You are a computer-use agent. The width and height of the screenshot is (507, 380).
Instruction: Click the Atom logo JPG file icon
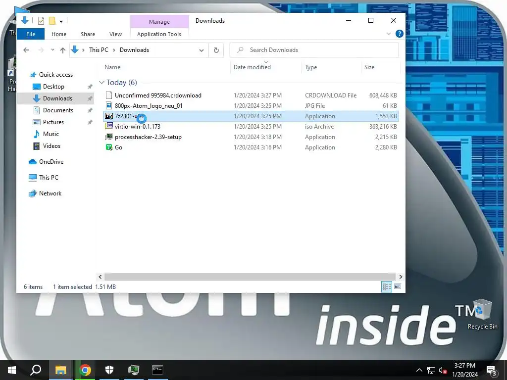109,106
